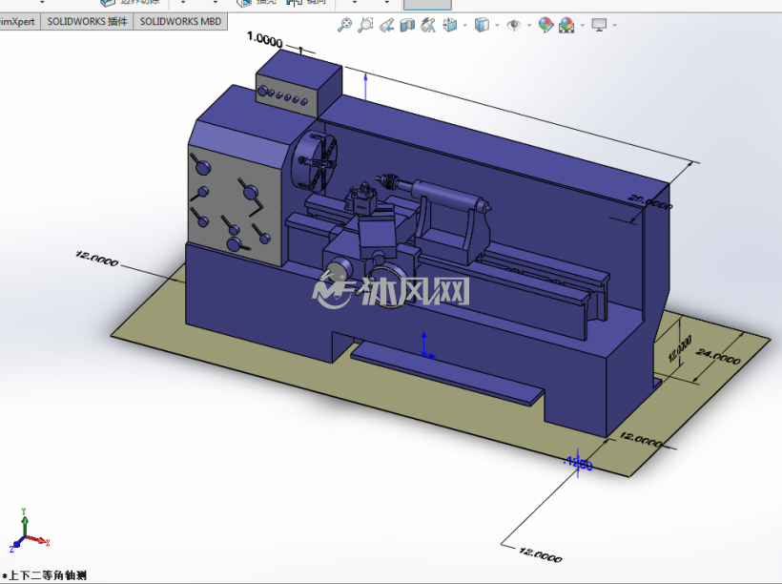782x584 pixels.
Task: Expand the View Settings dropdown arrow
Action: click(614, 25)
